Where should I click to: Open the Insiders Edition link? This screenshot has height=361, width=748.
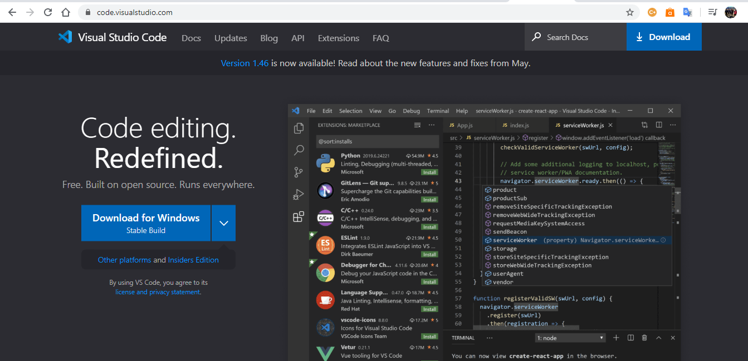[x=193, y=260]
